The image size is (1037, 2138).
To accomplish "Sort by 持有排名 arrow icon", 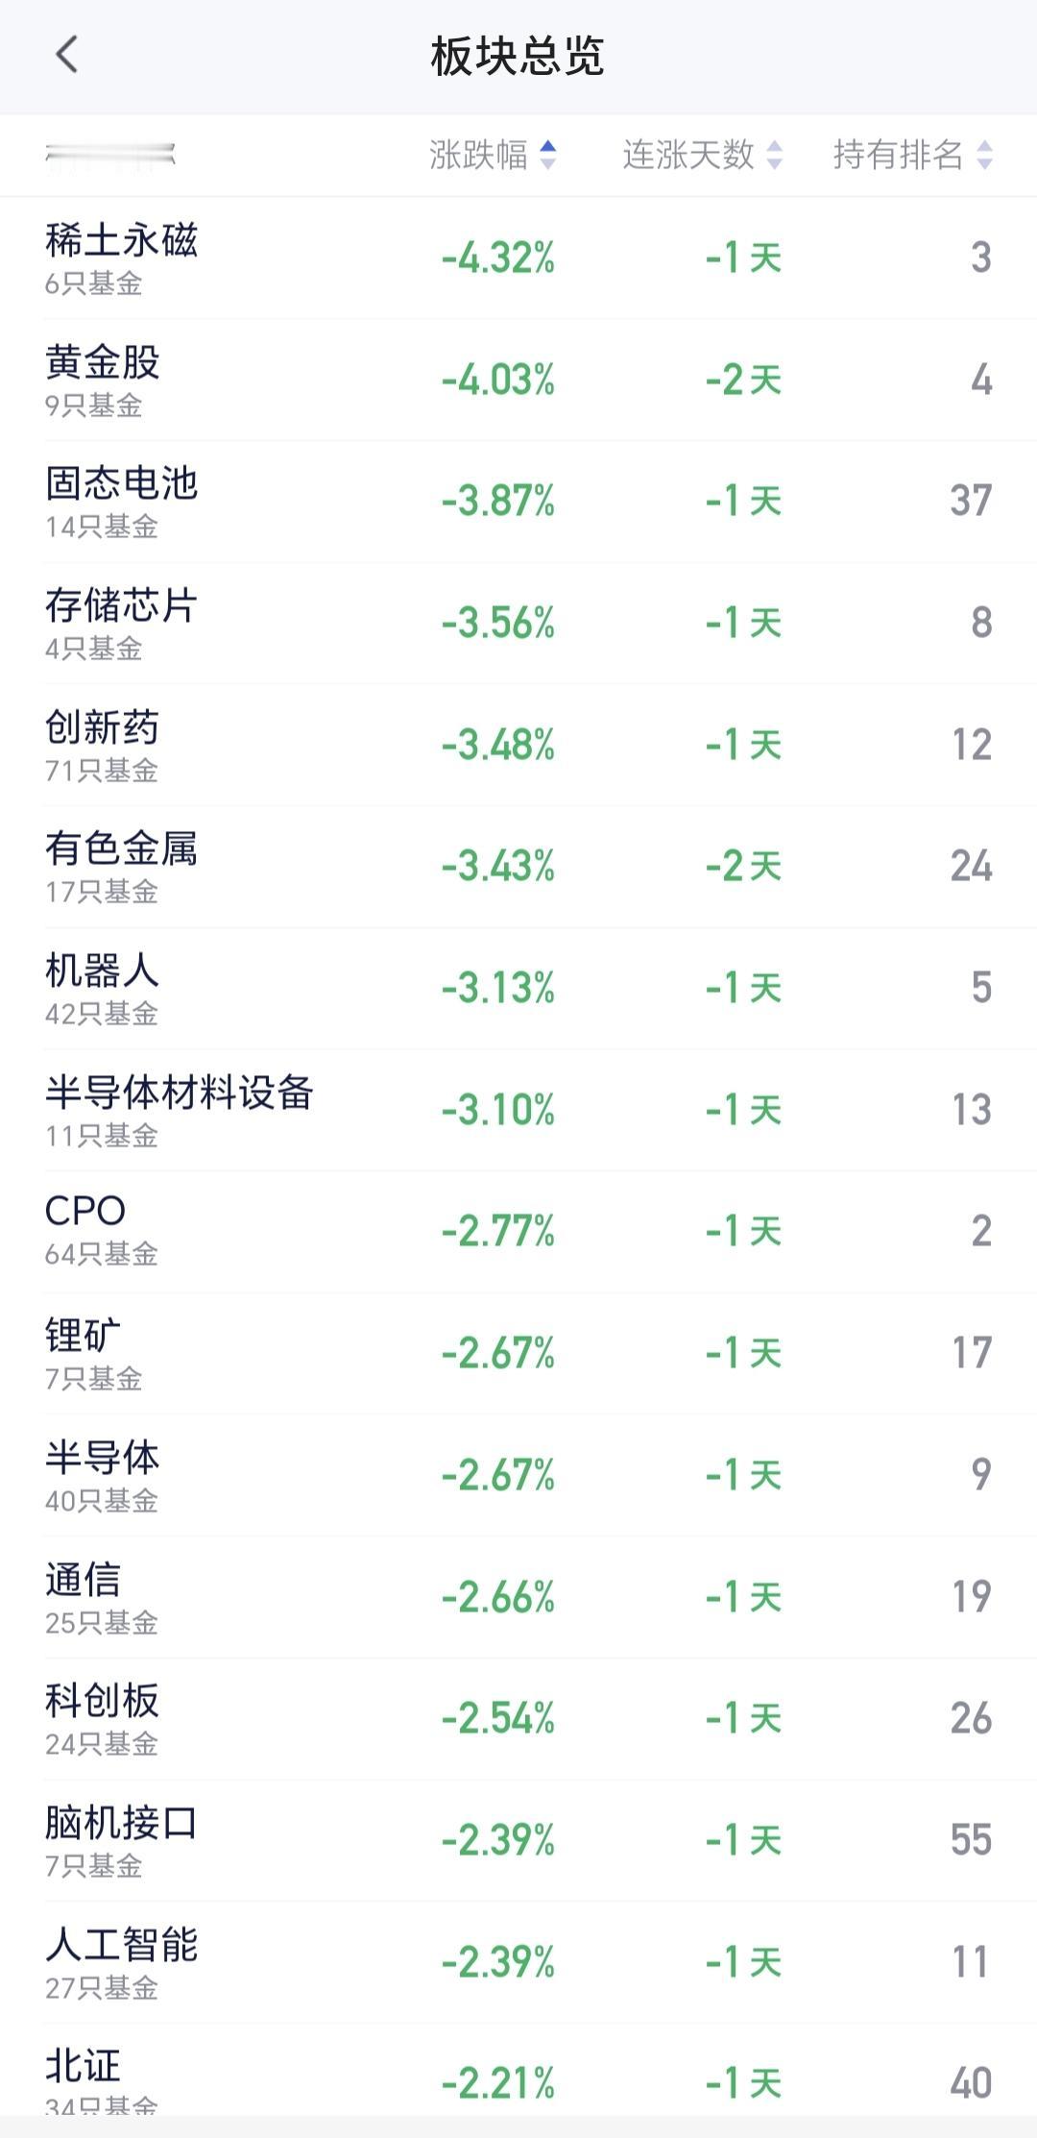I will tap(984, 155).
